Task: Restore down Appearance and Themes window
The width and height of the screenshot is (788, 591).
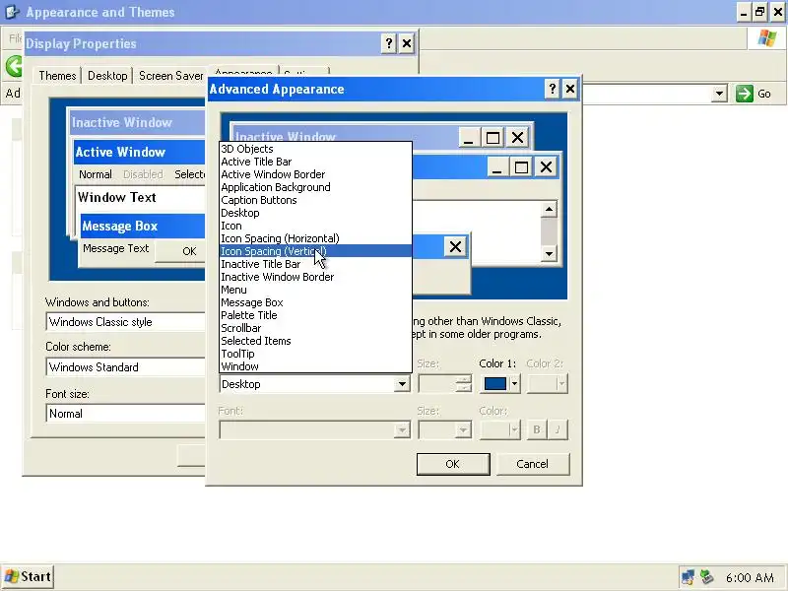Action: click(x=759, y=12)
